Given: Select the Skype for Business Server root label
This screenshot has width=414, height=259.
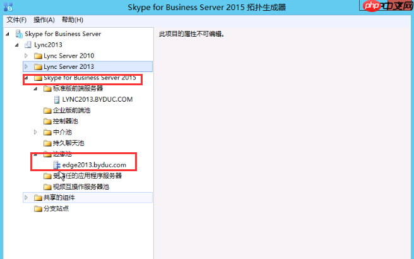Looking at the screenshot, I should [63, 34].
